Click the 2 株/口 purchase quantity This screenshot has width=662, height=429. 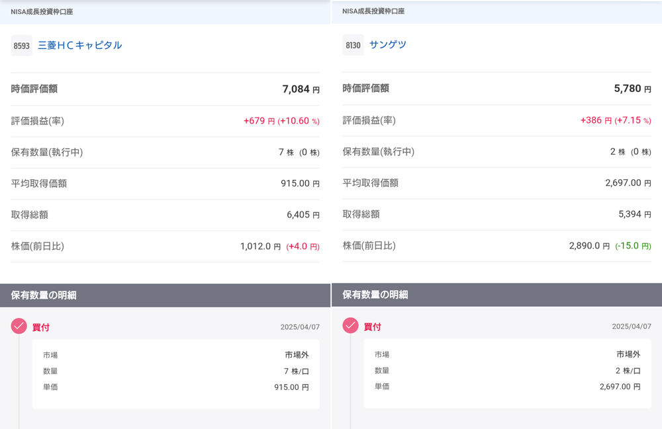tap(628, 371)
